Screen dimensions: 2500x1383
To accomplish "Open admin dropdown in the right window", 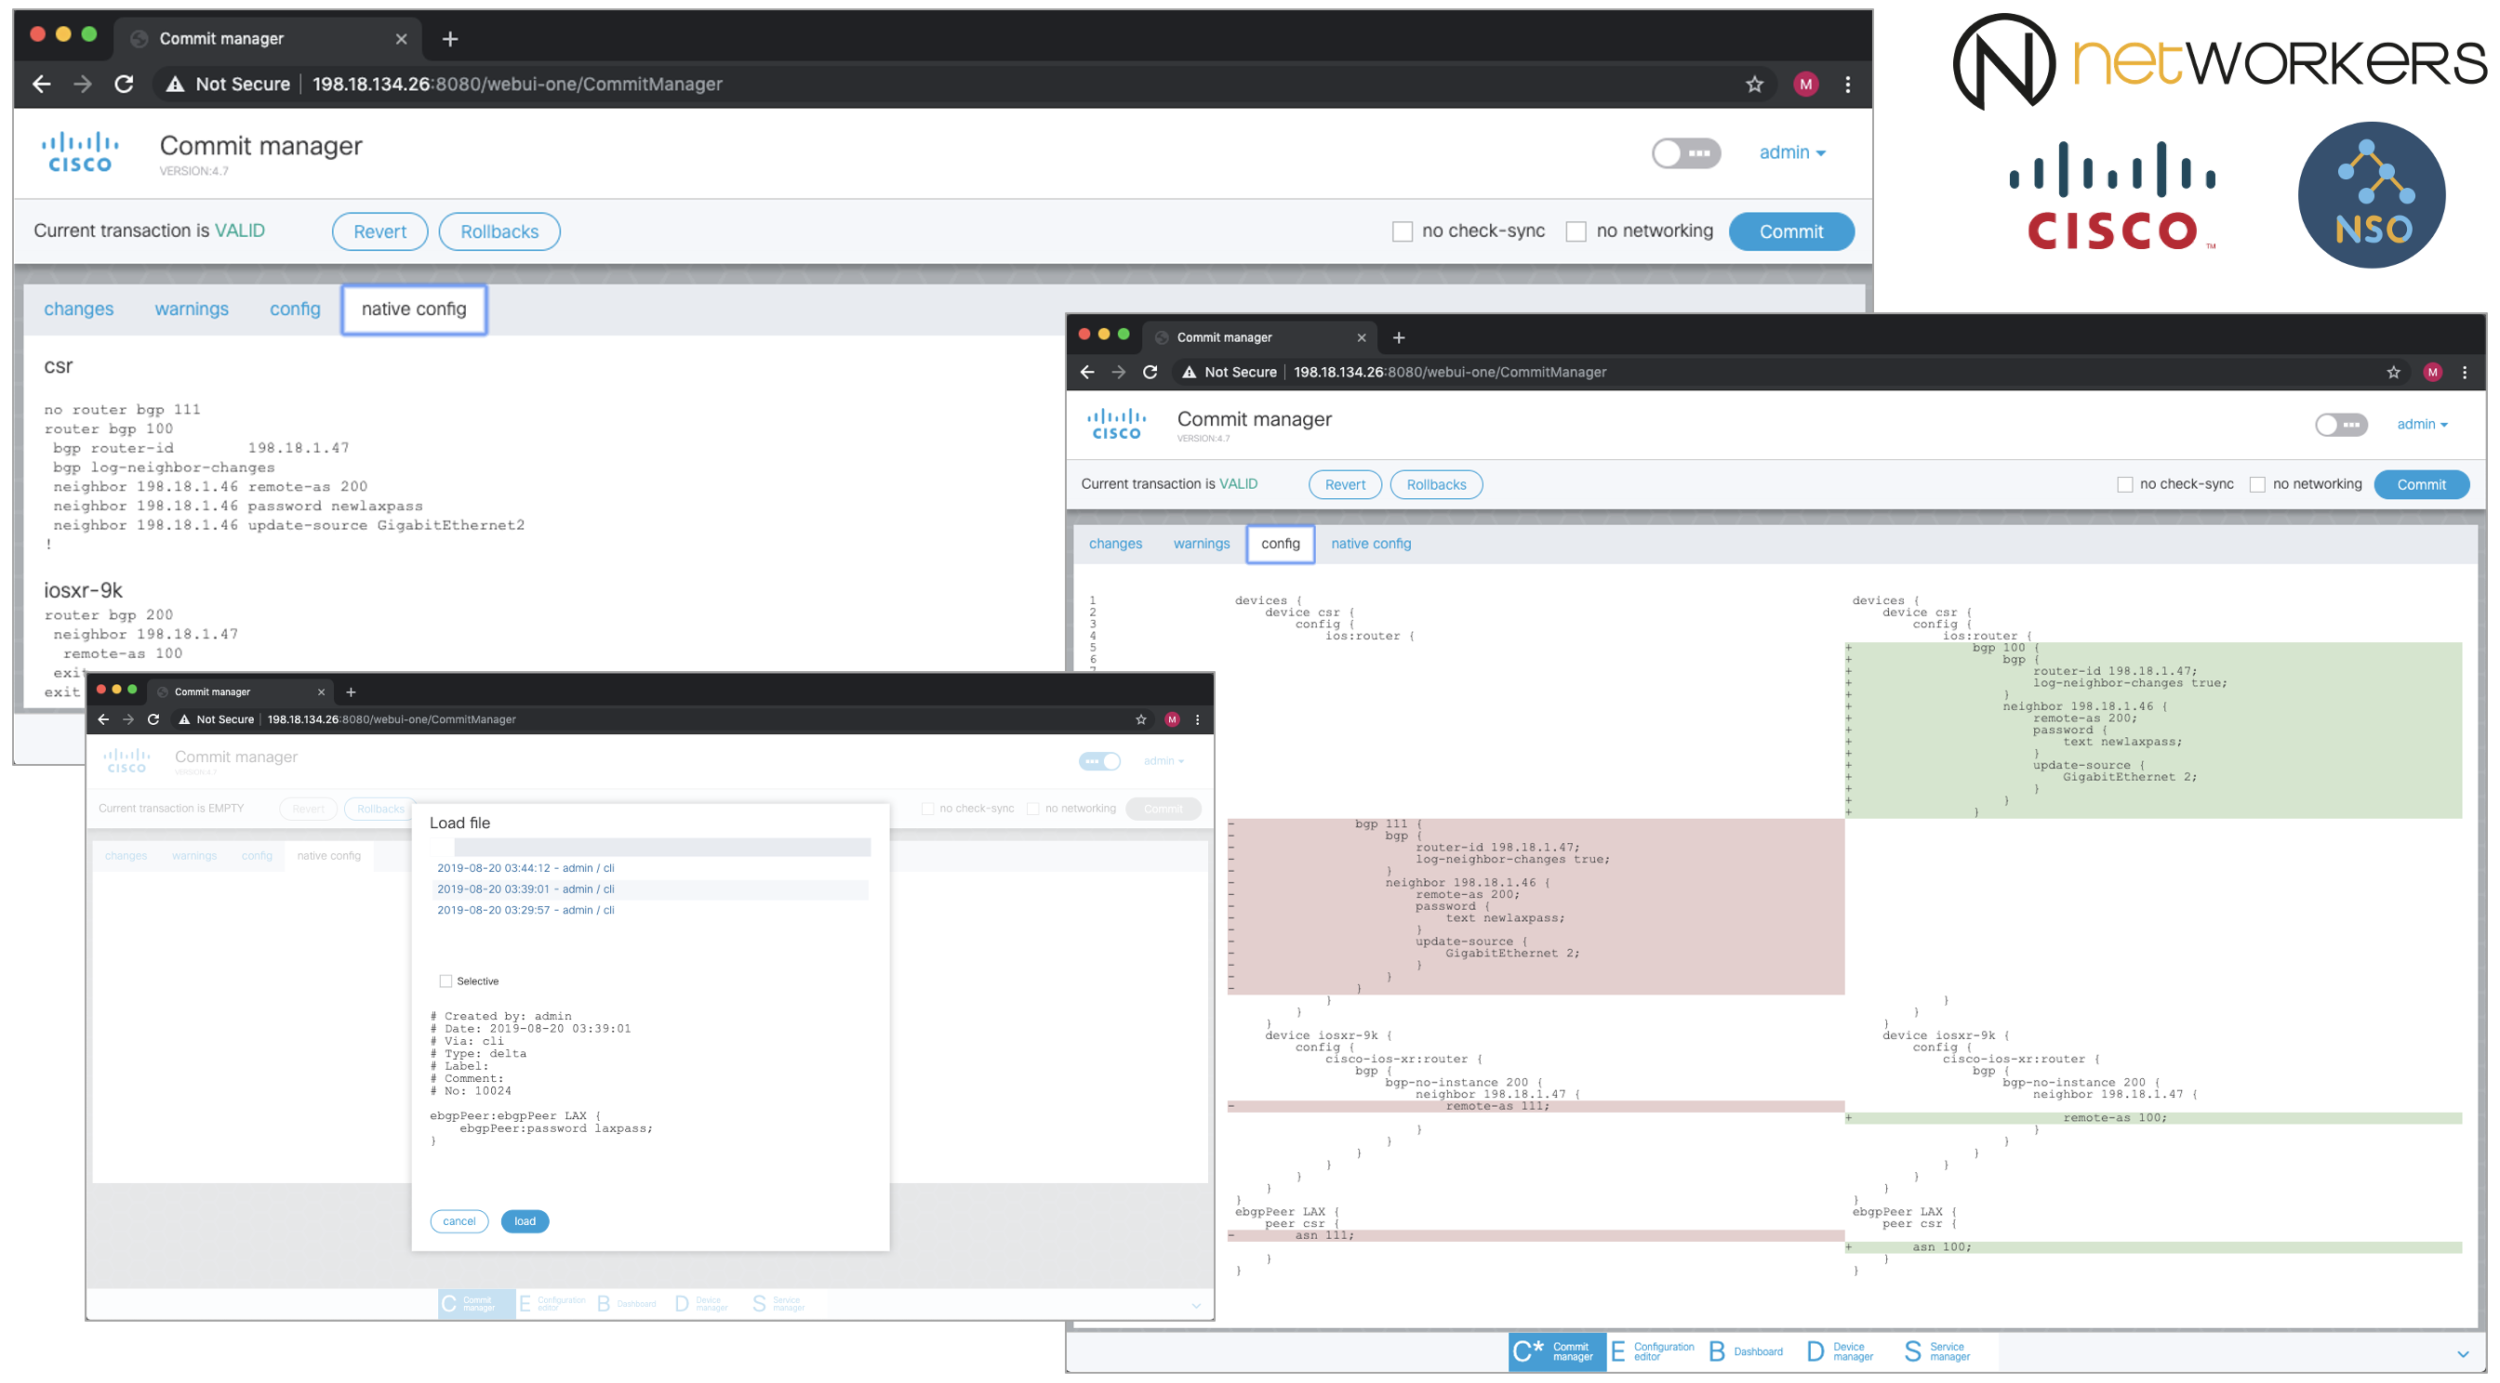I will pyautogui.click(x=2421, y=425).
